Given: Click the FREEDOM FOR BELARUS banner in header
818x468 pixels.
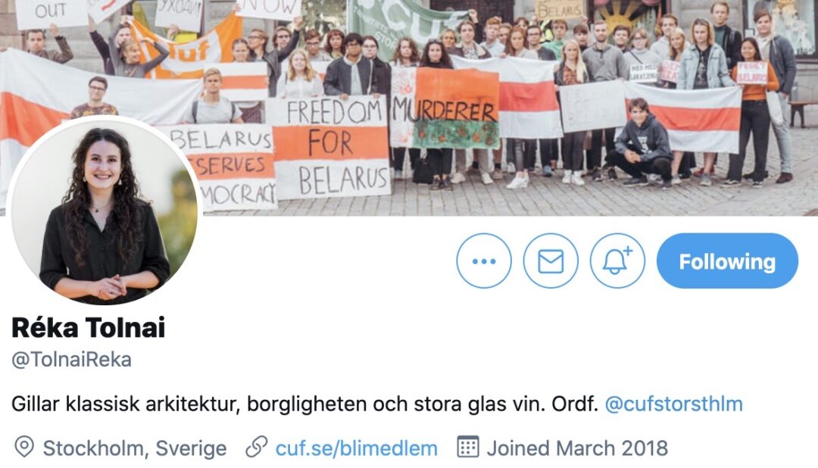Looking at the screenshot, I should click(329, 147).
